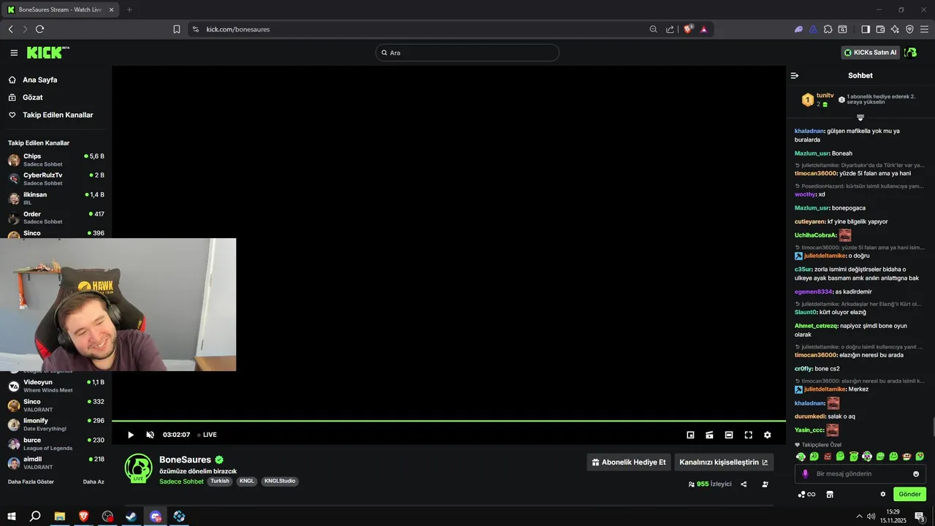Click Kanalınızı kişiselleştirin button

(724, 462)
